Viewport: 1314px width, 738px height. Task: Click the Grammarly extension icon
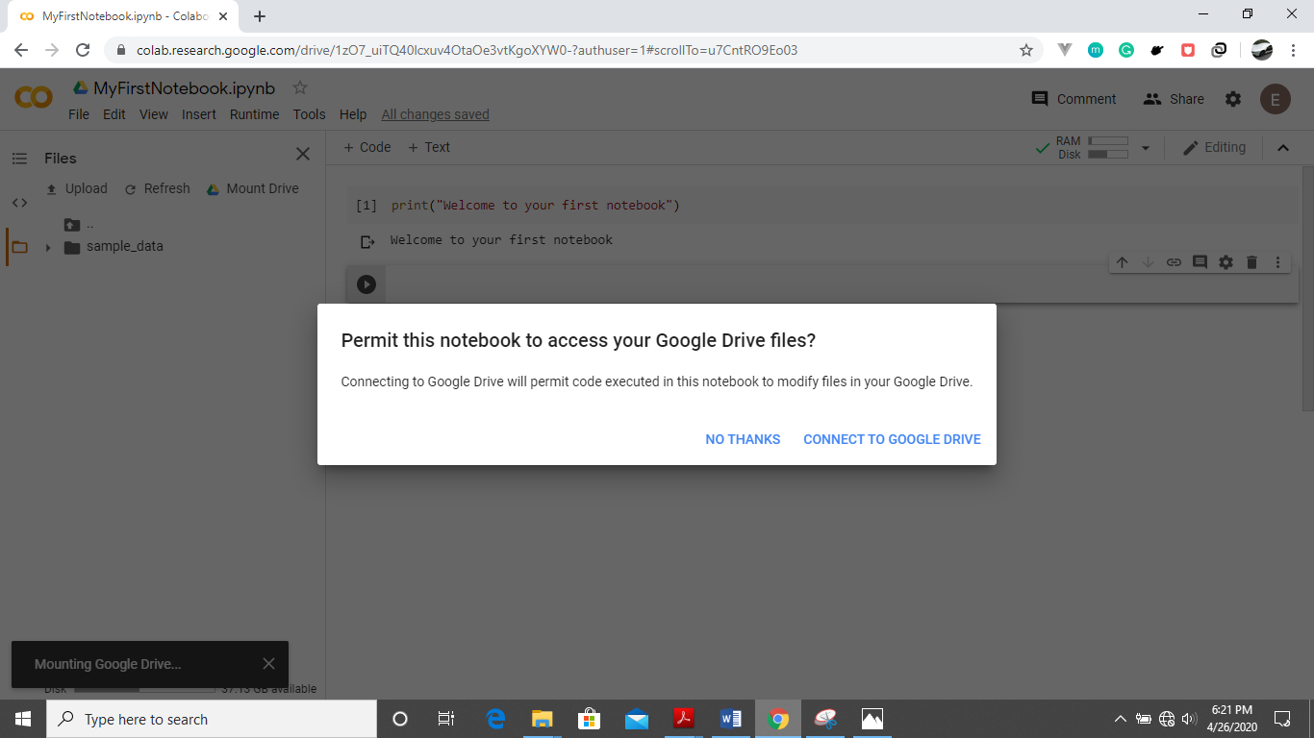pos(1126,50)
